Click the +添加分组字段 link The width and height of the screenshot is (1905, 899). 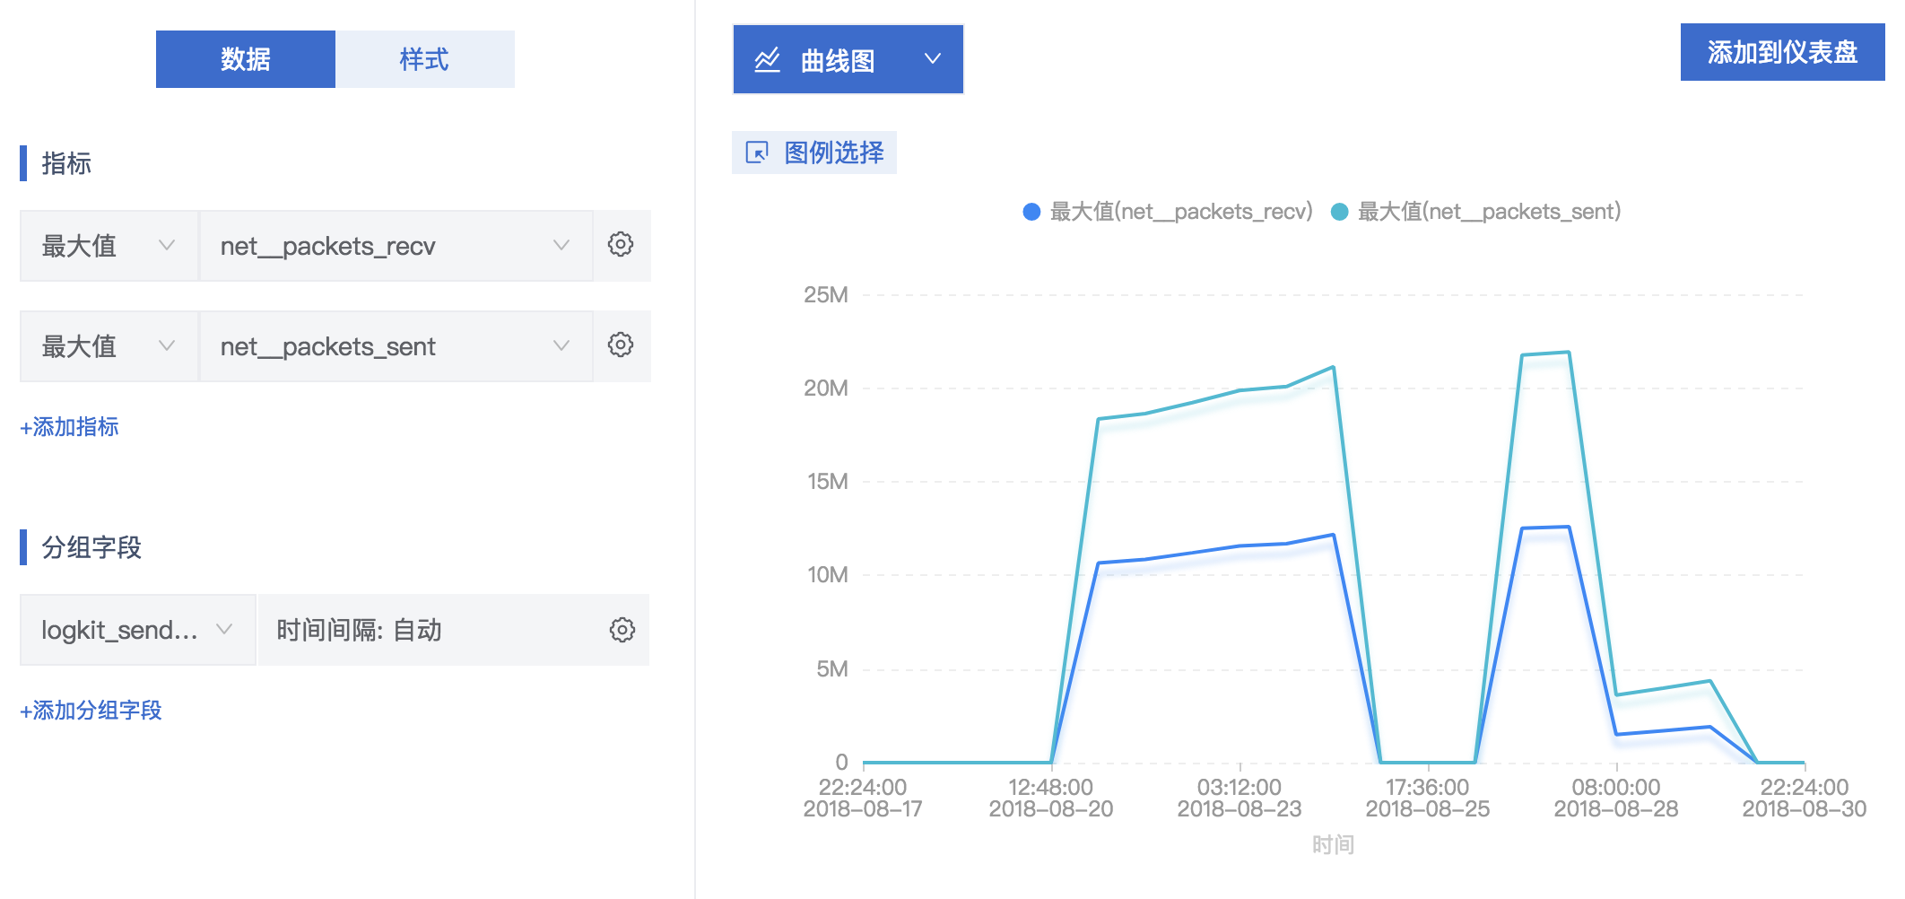point(91,711)
